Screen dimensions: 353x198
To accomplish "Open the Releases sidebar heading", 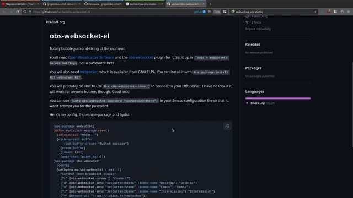I will (x=253, y=44).
